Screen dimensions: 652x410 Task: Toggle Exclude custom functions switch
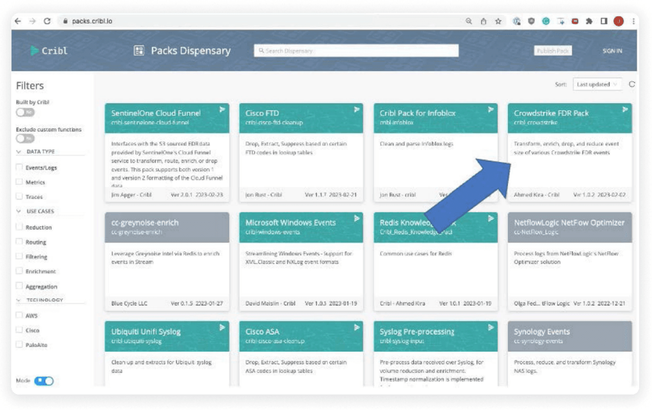pyautogui.click(x=25, y=138)
